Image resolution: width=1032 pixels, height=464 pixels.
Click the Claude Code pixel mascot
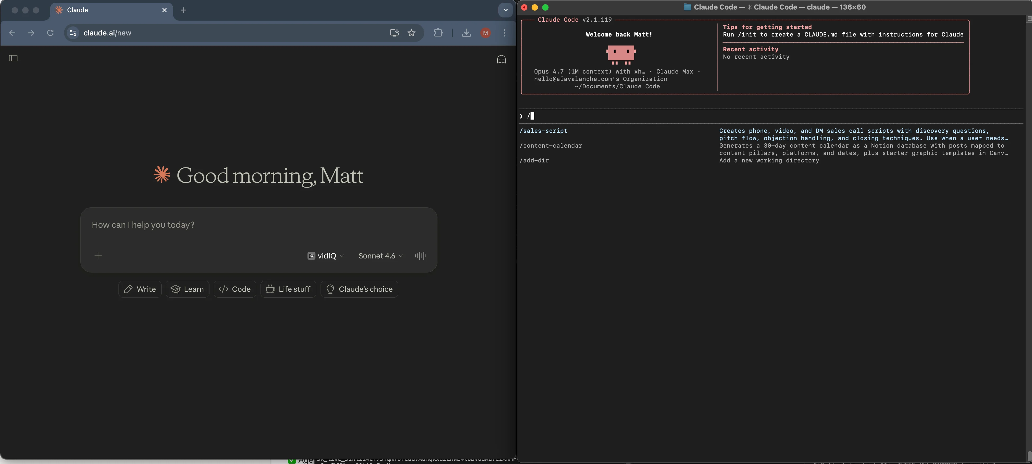pos(621,54)
